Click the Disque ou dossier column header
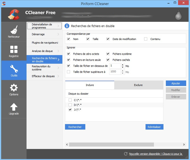 114,94
